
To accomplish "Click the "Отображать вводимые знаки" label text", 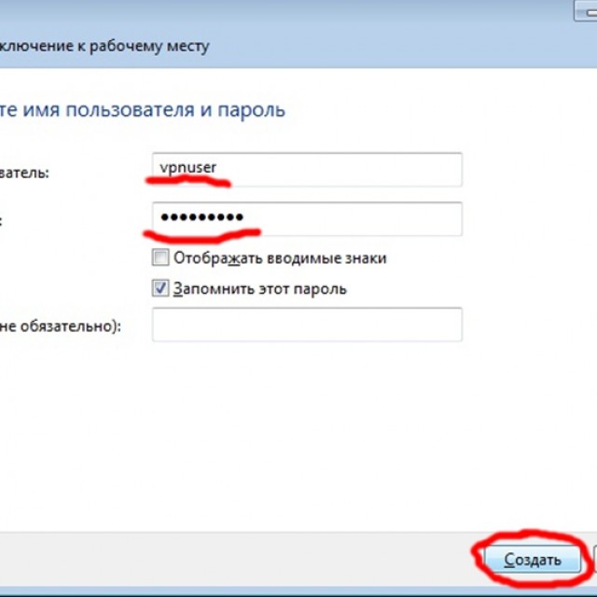I will [280, 257].
